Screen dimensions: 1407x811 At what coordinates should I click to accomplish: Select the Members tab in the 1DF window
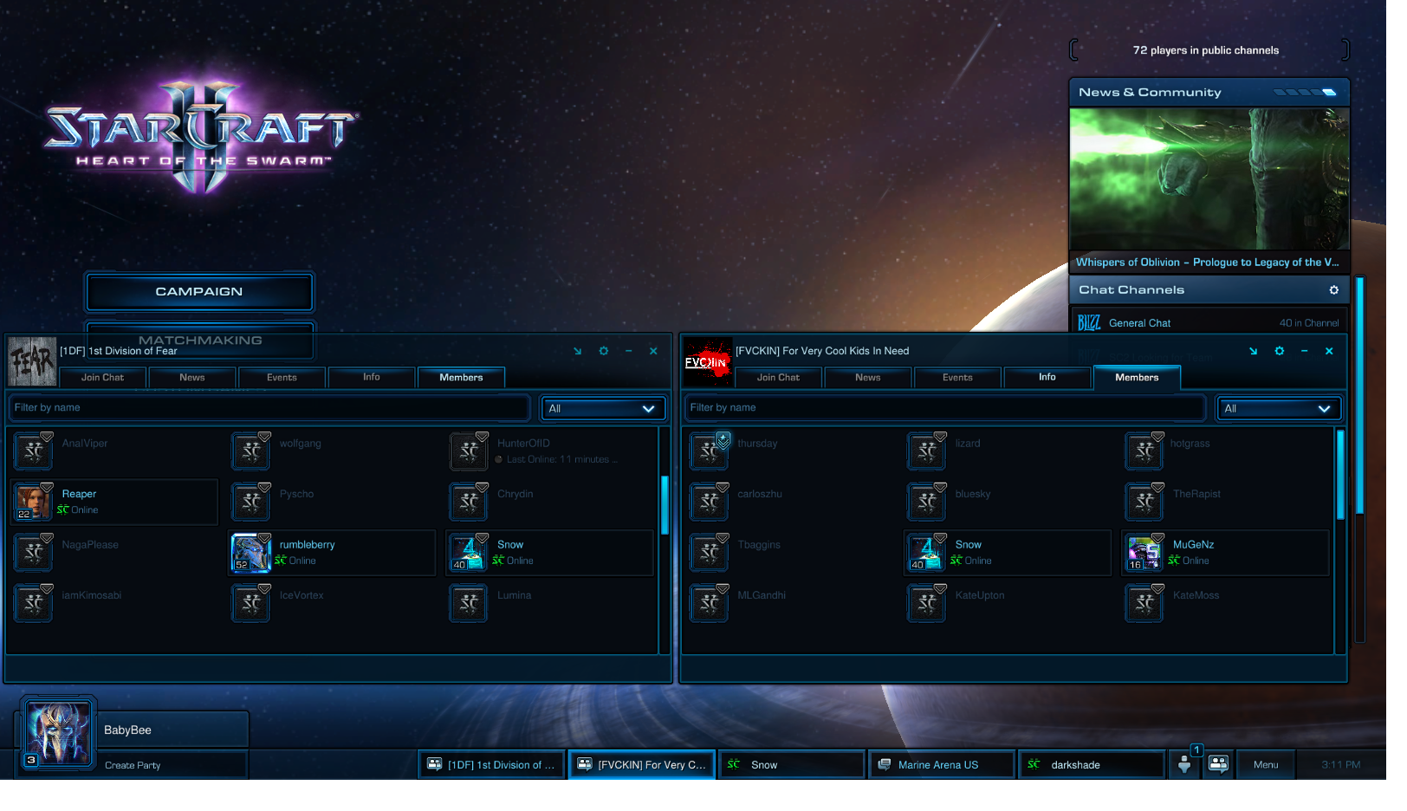[x=461, y=378]
